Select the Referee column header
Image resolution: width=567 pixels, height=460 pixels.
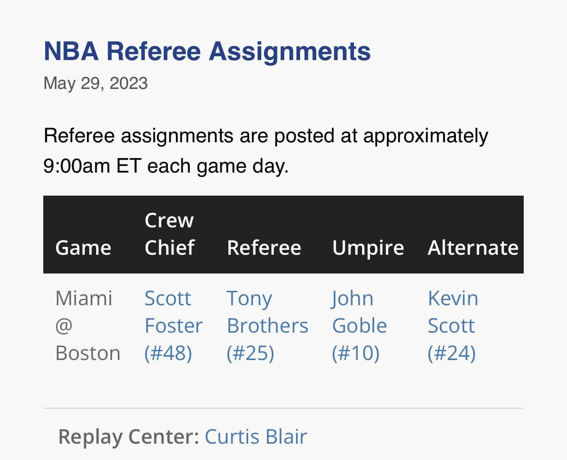pos(264,248)
